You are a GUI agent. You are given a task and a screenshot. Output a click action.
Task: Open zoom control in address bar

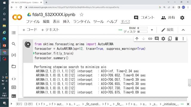point(164,7)
